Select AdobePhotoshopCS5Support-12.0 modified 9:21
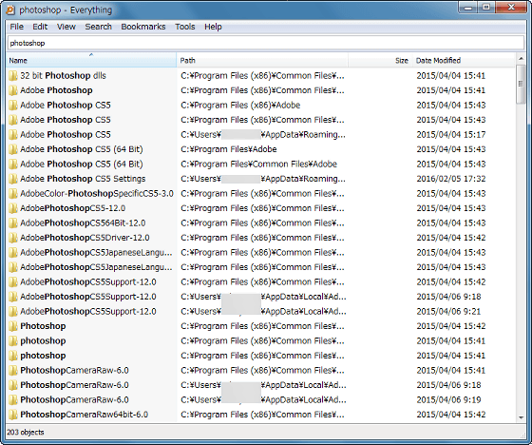 pyautogui.click(x=88, y=312)
